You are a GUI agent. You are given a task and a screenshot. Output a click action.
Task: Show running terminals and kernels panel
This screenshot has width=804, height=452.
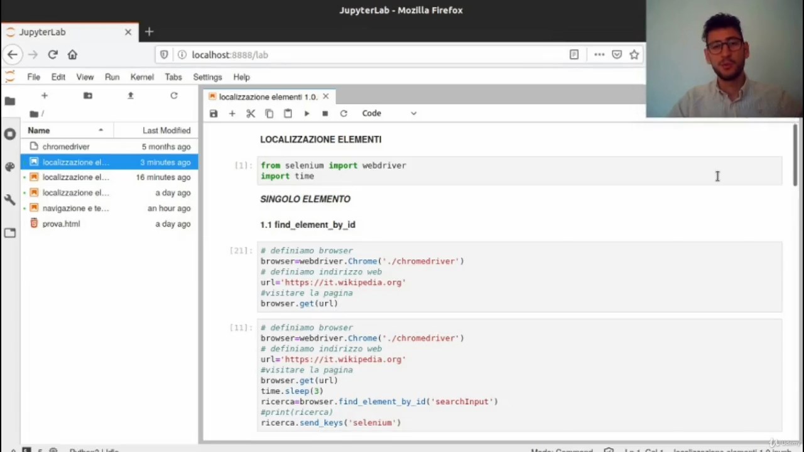[x=9, y=134]
